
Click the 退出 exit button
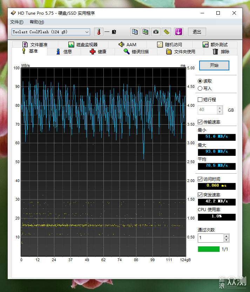197,32
